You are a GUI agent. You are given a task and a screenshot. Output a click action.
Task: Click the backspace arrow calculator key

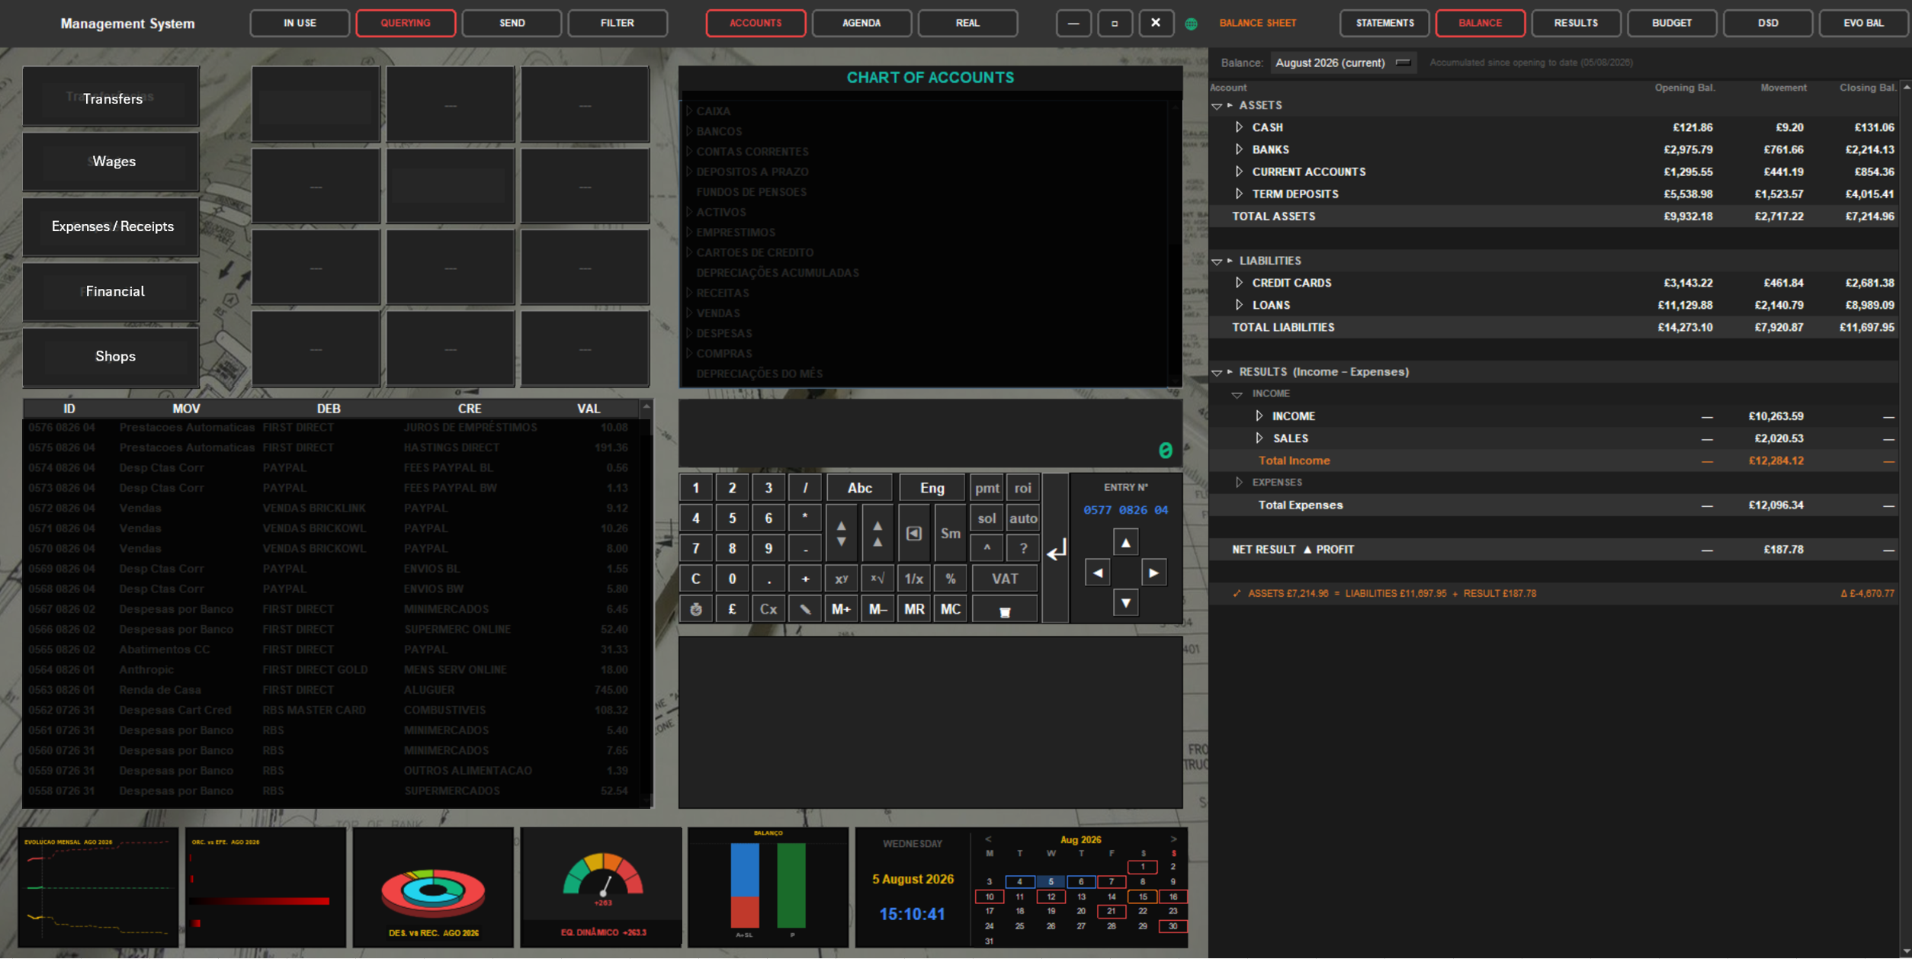tap(914, 533)
